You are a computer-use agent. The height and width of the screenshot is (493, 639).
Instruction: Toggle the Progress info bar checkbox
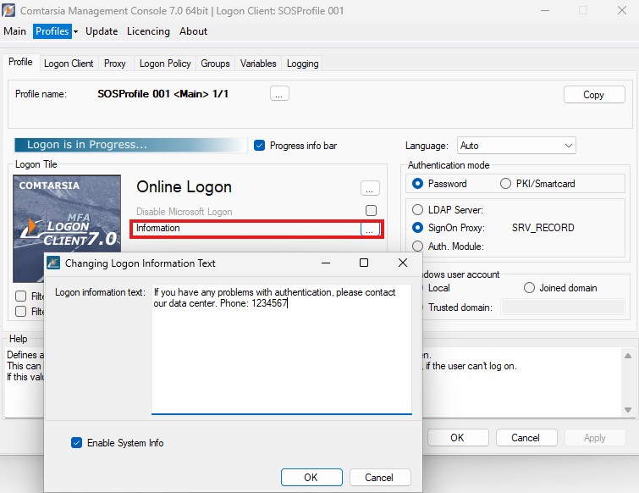click(260, 146)
